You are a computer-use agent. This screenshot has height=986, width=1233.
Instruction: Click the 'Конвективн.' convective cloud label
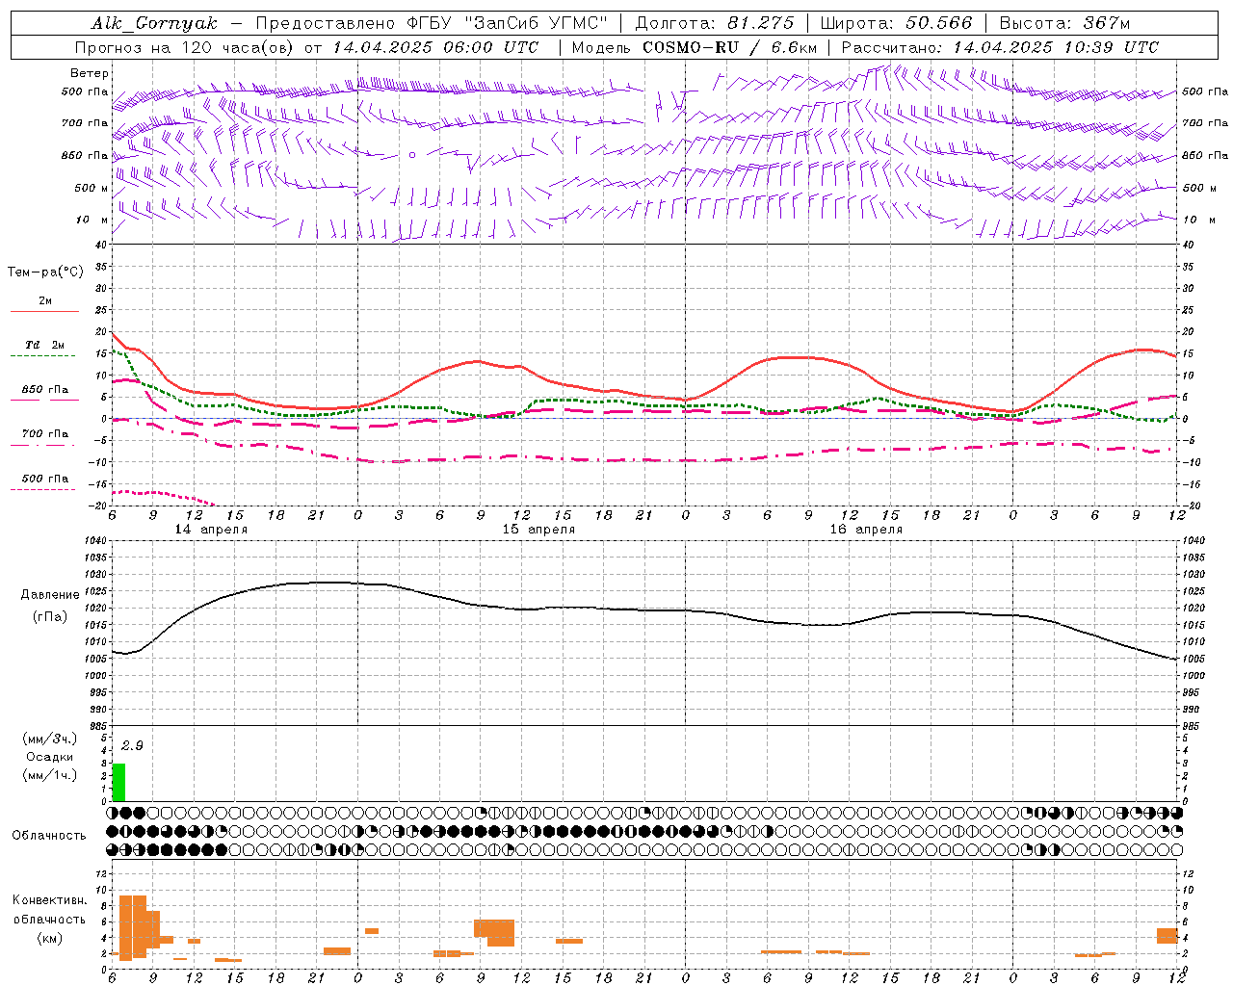[x=50, y=900]
